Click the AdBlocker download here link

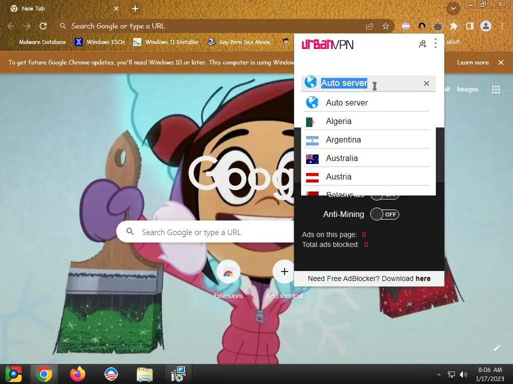click(x=423, y=278)
